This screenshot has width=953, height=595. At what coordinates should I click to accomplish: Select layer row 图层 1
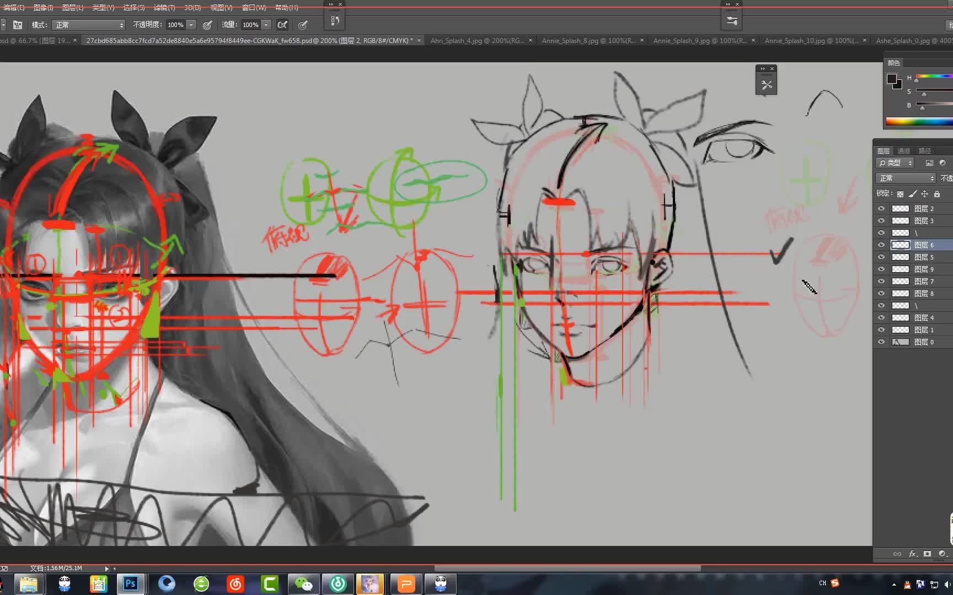(913, 329)
